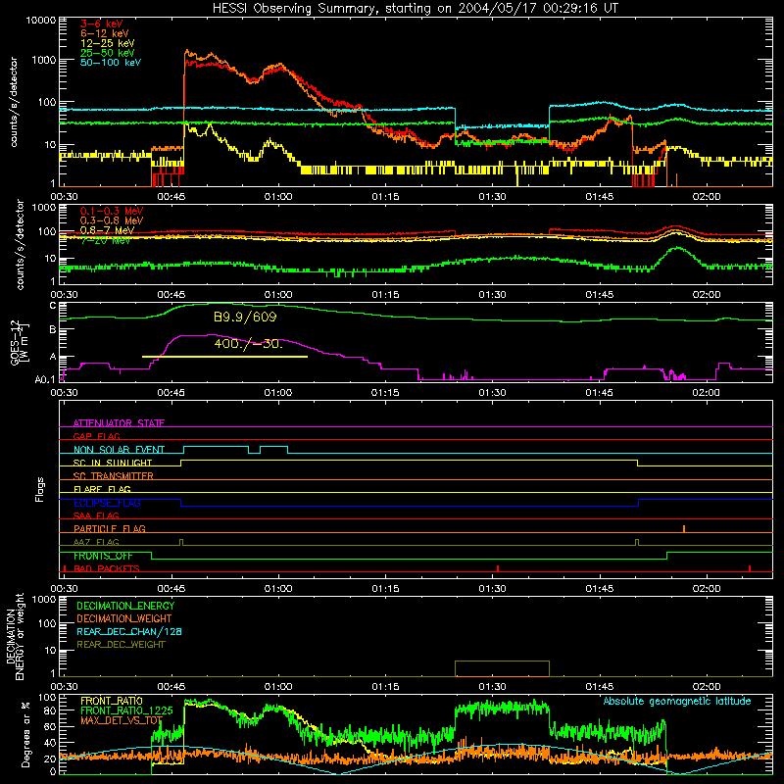Select the Degrees or % axis title

pos(25,734)
